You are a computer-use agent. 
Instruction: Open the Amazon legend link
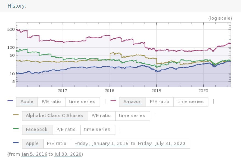click(x=132, y=102)
